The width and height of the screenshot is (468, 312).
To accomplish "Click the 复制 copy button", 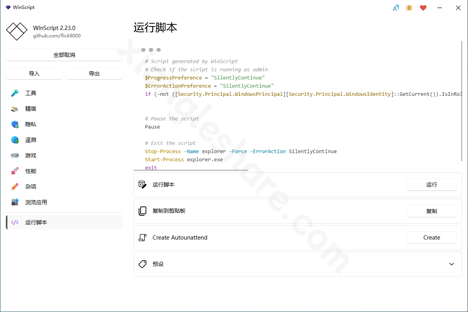I will click(x=432, y=211).
